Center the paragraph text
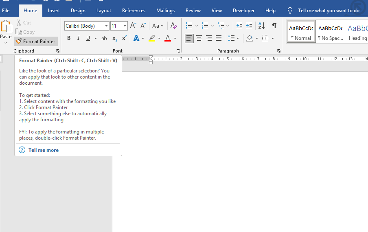This screenshot has width=368, height=232. [199, 38]
